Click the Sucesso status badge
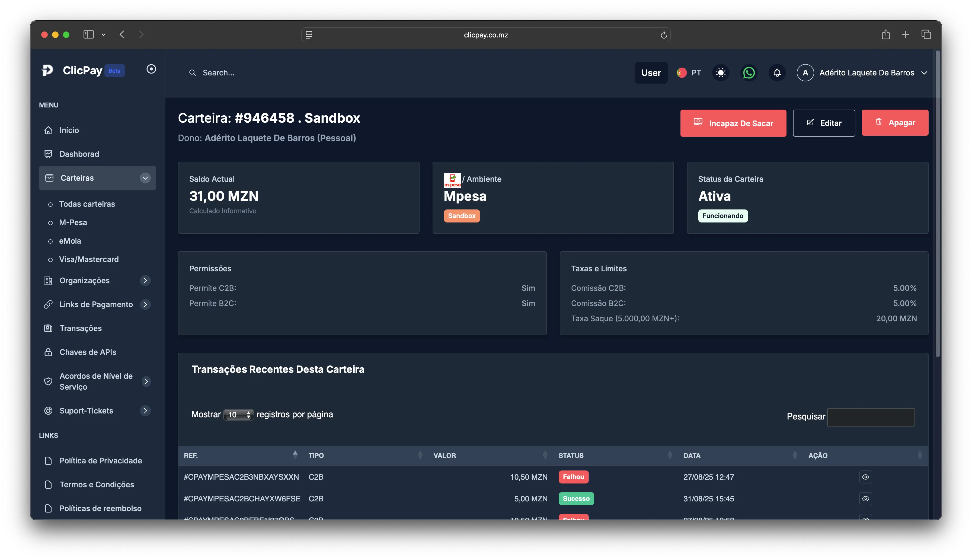The height and width of the screenshot is (560, 972). [x=576, y=499]
